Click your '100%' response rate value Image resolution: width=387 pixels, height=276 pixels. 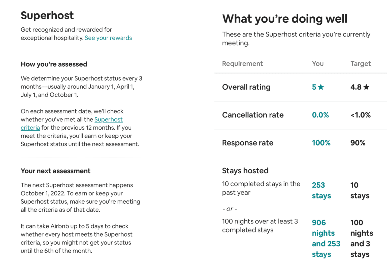point(321,143)
